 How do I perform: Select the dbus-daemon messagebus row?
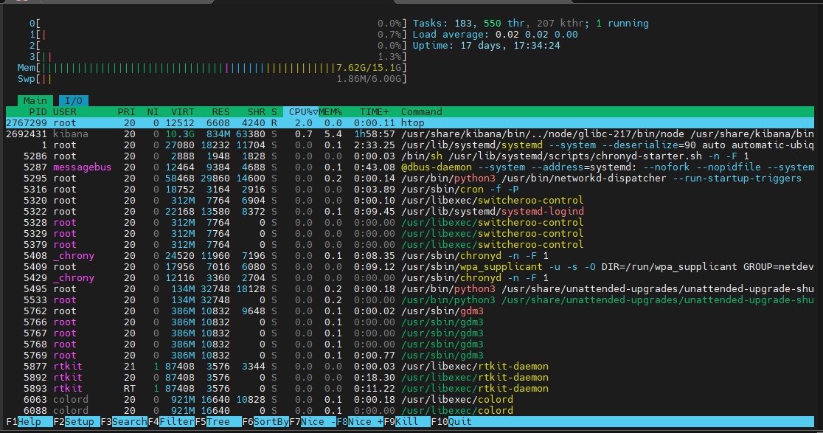pyautogui.click(x=410, y=167)
